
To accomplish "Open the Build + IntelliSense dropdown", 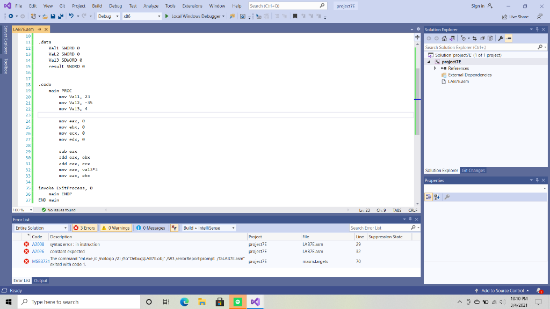I will click(209, 227).
